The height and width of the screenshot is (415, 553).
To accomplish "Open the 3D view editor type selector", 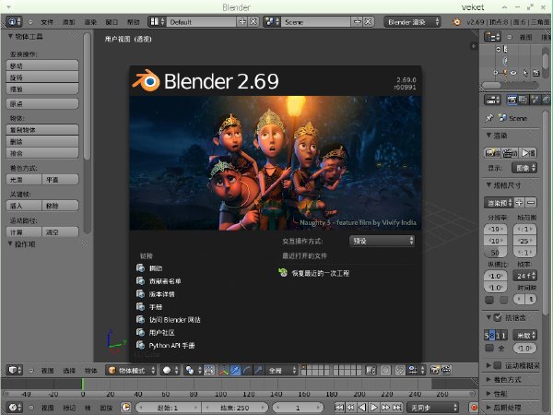I will 15,370.
